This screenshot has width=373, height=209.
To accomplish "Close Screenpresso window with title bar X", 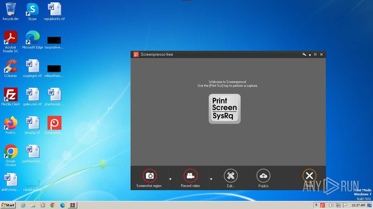I will pos(321,54).
